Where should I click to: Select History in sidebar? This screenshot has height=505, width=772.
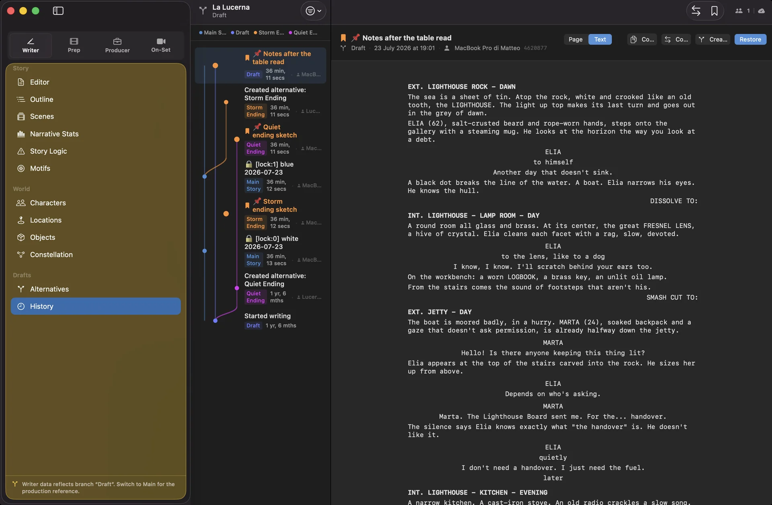tap(96, 306)
